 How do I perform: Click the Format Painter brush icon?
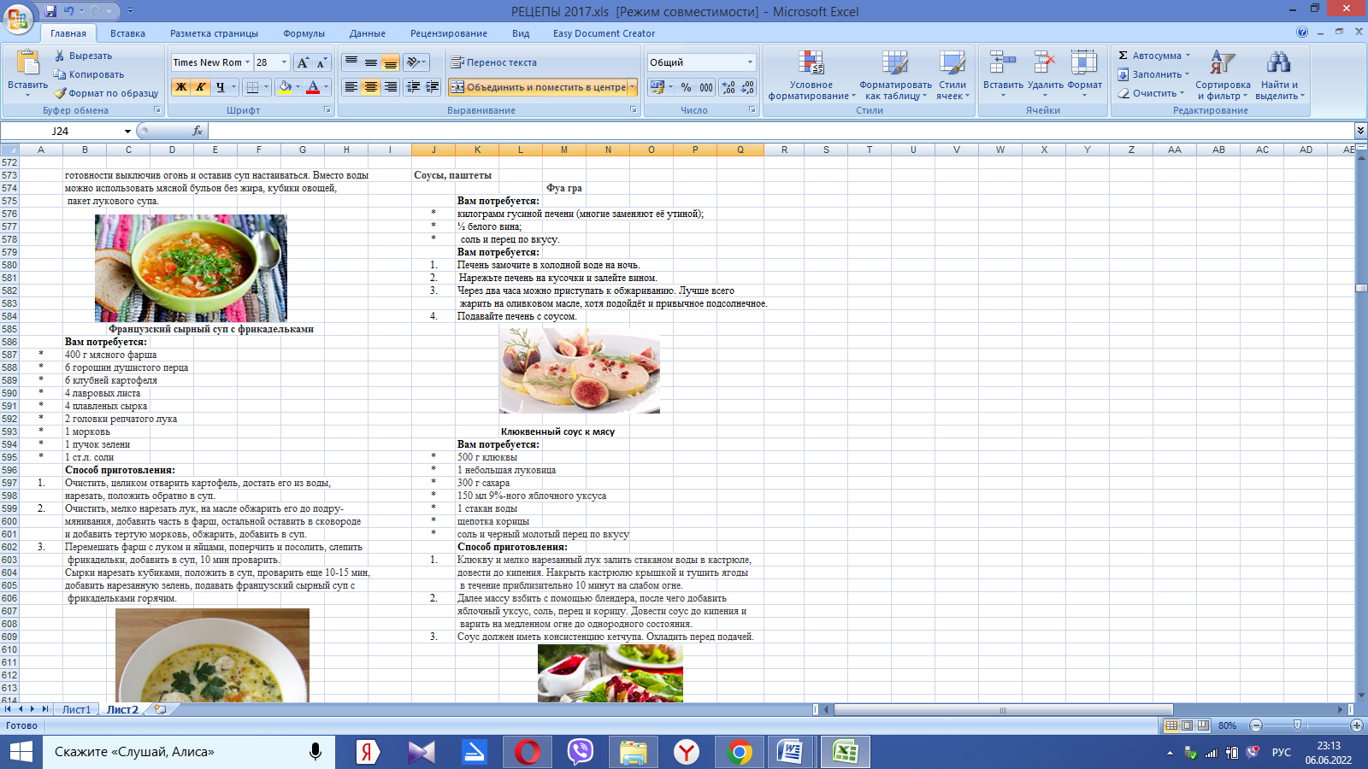pos(60,93)
